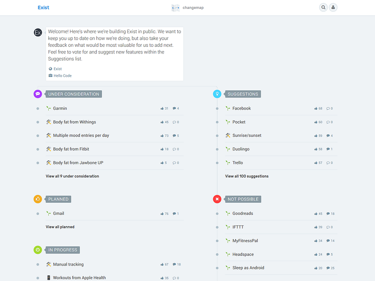Click the tools icon beside Body fat from Fitbit
The width and height of the screenshot is (375, 281).
pos(49,149)
